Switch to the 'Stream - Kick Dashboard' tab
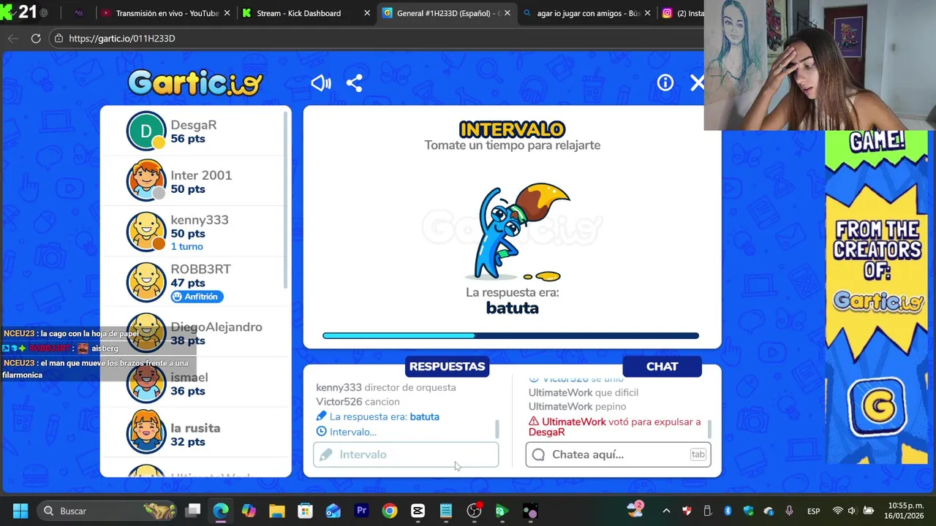The height and width of the screenshot is (526, 936). [298, 13]
